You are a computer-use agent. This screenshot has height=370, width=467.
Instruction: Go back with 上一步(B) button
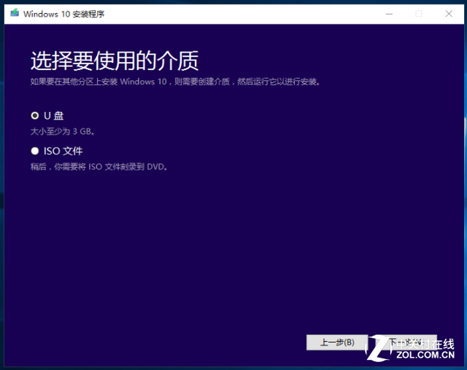tap(337, 342)
